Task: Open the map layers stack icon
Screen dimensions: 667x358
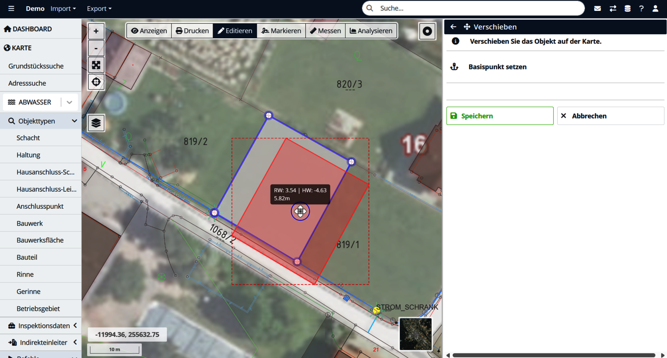Action: (96, 123)
